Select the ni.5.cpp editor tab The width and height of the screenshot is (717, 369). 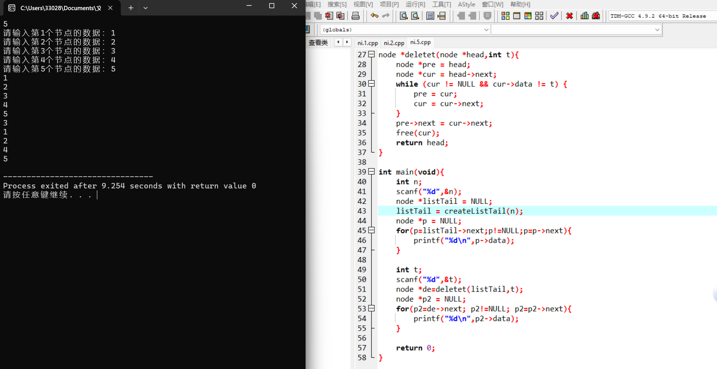[420, 42]
